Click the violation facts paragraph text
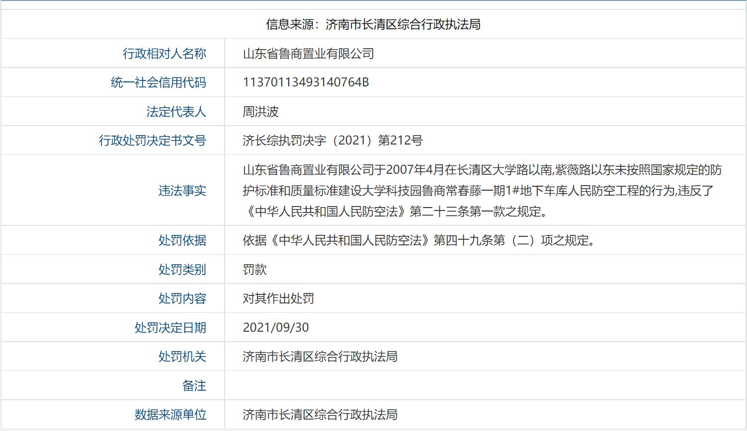Viewport: 747px width, 431px height. [482, 191]
